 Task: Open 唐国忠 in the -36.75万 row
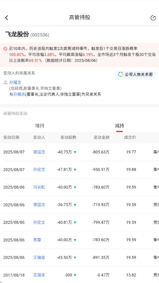tap(39, 205)
